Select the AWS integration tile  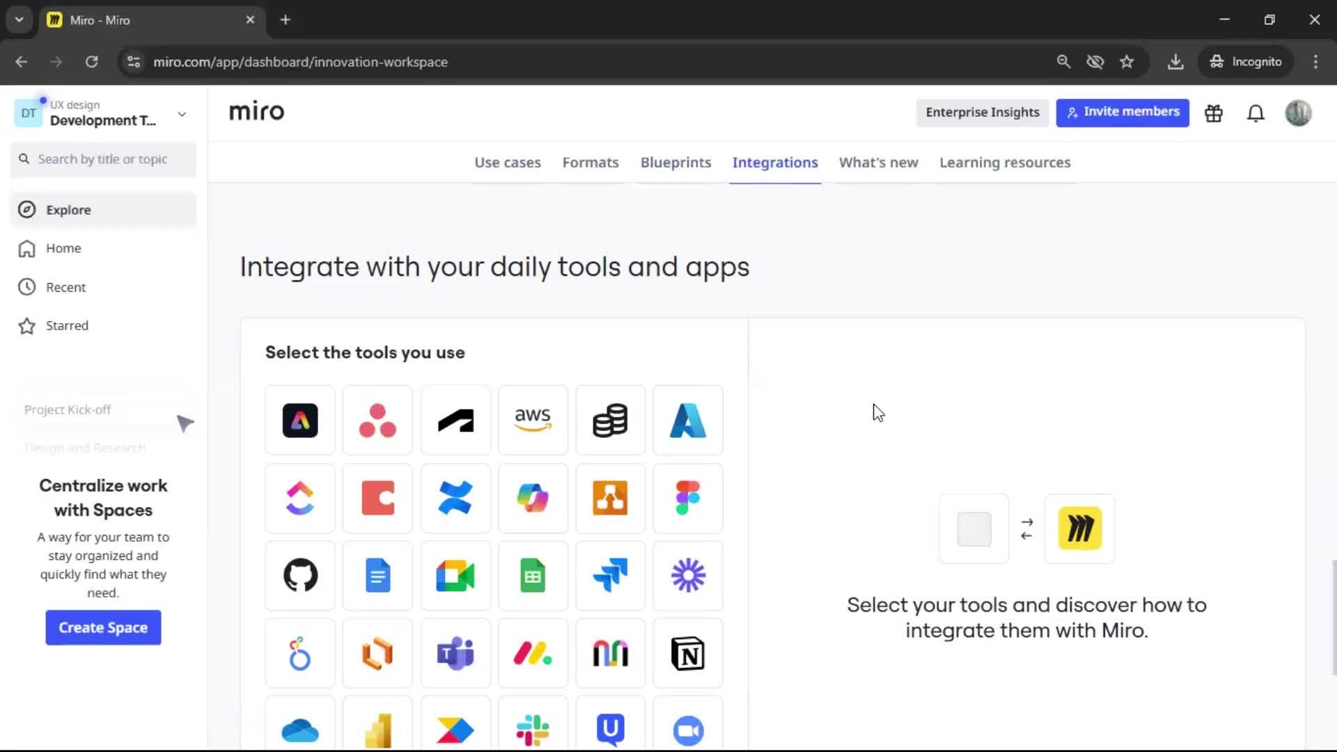[x=533, y=421]
